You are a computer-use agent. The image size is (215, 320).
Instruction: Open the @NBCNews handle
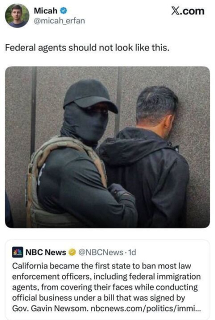[x=101, y=252]
